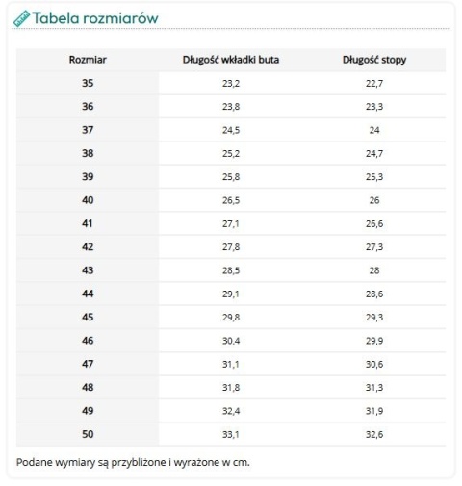Click size 38 row label
This screenshot has width=462, height=486.
pyautogui.click(x=88, y=153)
